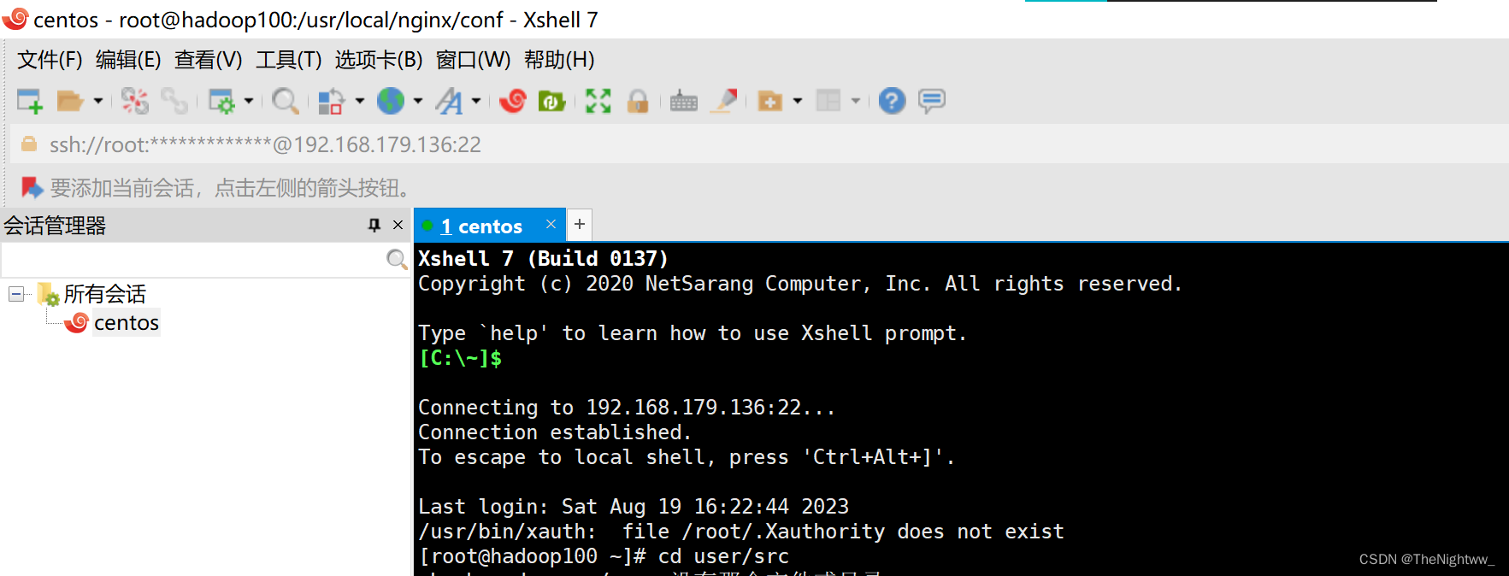Image resolution: width=1509 pixels, height=576 pixels.
Task: Close the 会话管理器 panel
Action: (398, 225)
